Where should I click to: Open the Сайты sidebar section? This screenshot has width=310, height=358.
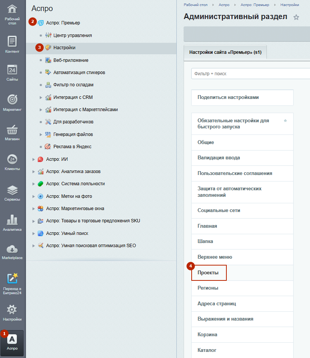12,73
